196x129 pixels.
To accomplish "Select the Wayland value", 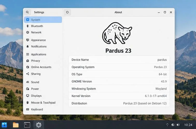I will (161, 89).
